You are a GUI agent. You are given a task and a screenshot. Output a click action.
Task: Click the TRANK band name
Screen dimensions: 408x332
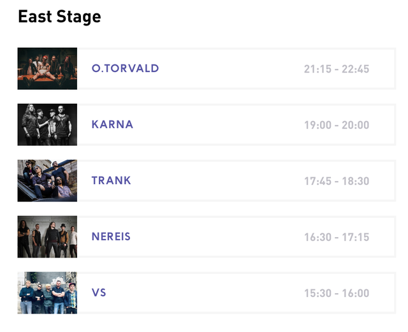[x=111, y=181]
